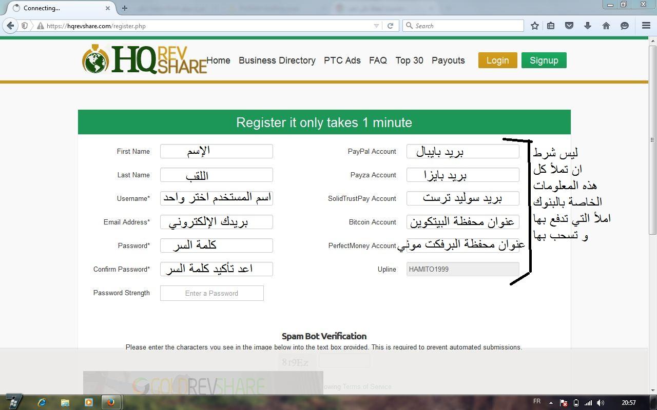Click the PerfectMoney Account field
The height and width of the screenshot is (410, 657).
pos(462,245)
